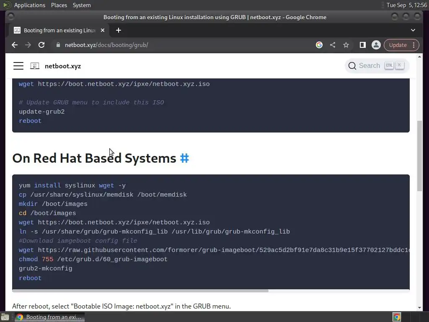Click the browser forward arrow
Image resolution: width=429 pixels, height=322 pixels.
coord(28,45)
